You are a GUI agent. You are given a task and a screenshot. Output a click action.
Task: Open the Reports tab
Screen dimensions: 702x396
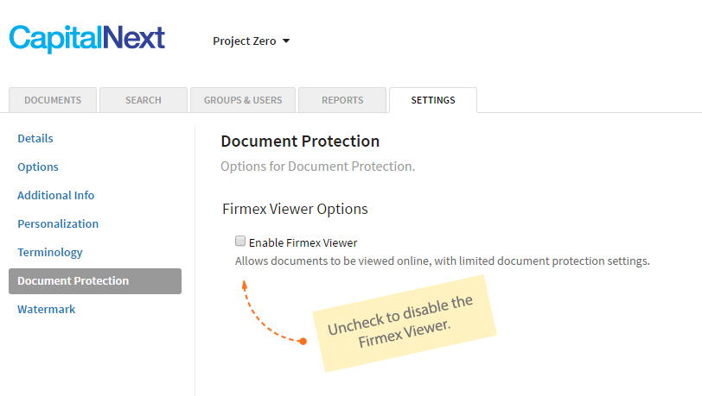click(342, 100)
